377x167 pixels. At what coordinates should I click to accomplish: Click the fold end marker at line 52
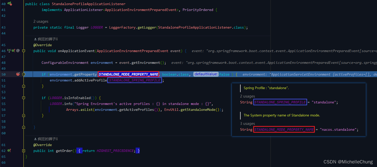click(23, 86)
